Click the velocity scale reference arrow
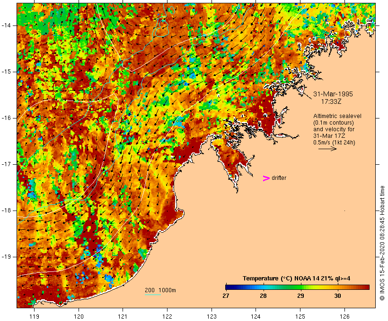The image size is (388, 321). pos(327,149)
